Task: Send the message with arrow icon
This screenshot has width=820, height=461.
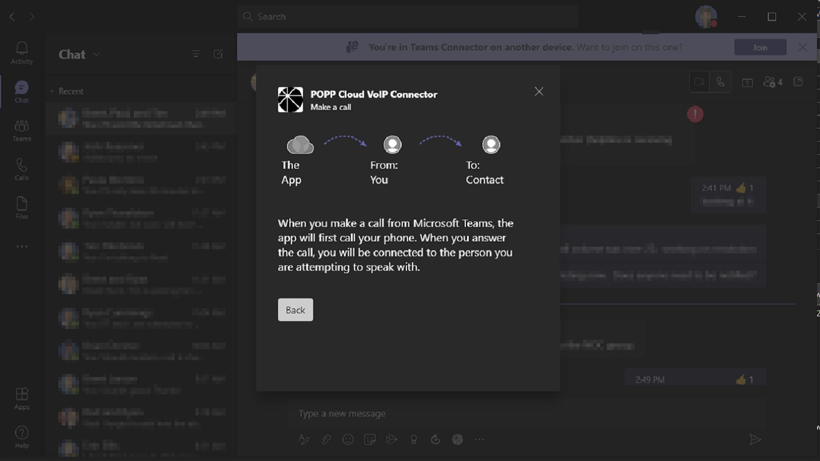Action: coord(755,440)
